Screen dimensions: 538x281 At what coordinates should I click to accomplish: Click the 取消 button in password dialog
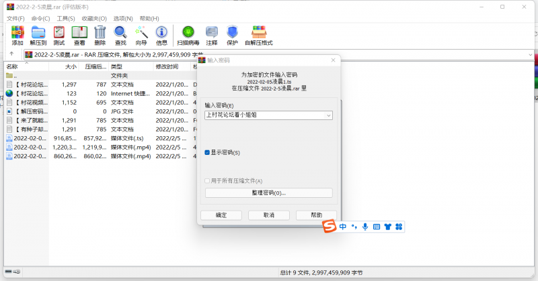click(268, 215)
